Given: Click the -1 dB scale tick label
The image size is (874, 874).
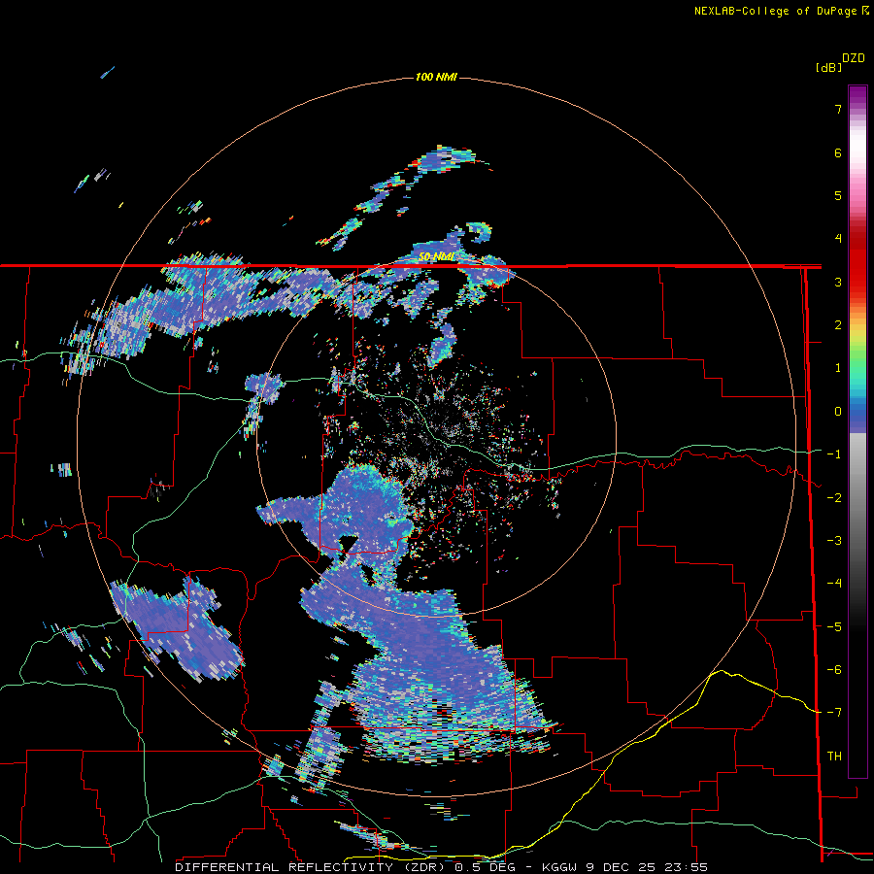Looking at the screenshot, I should coord(834,454).
